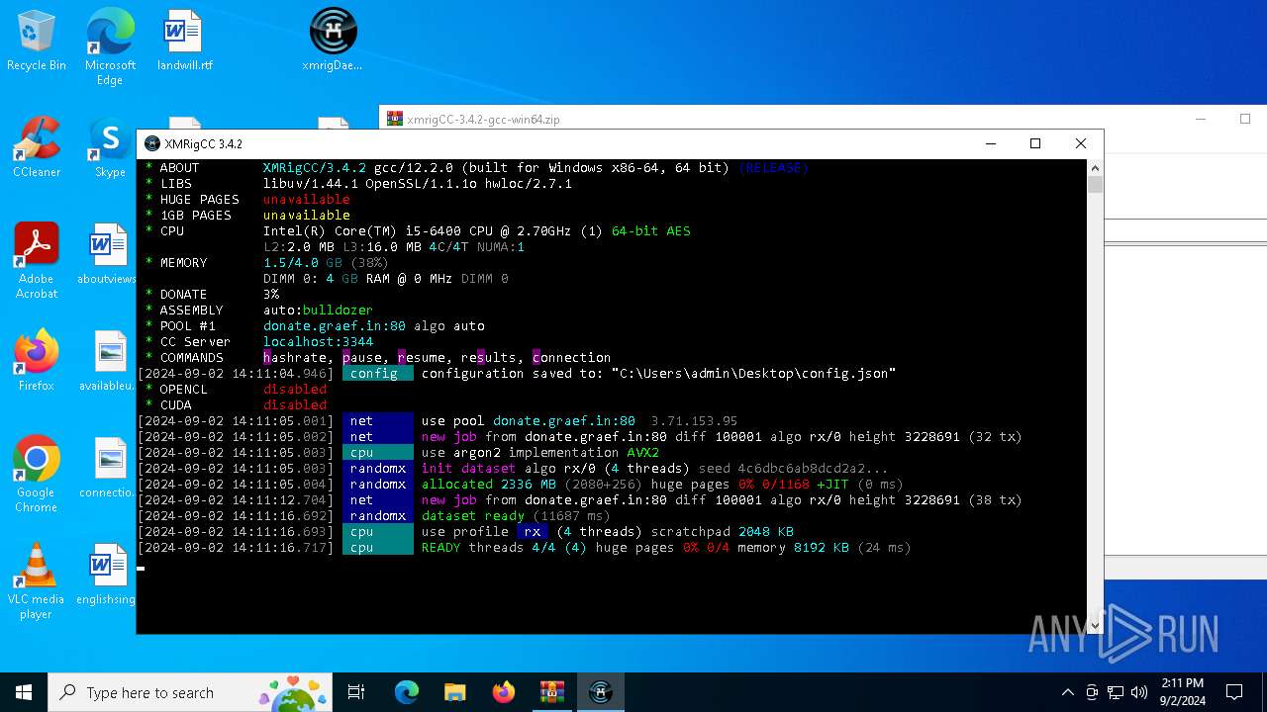Click the config.json saved path text

tap(754, 373)
